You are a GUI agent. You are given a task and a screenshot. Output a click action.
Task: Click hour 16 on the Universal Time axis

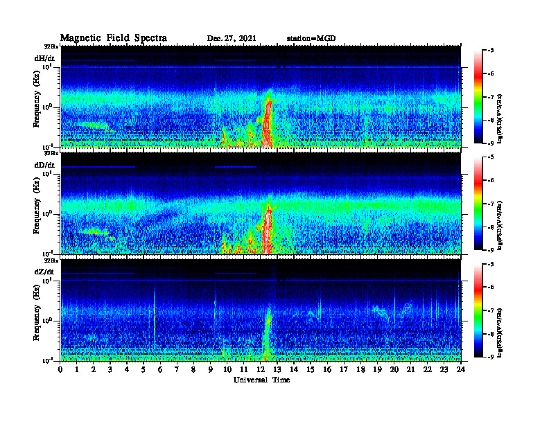[x=327, y=370]
